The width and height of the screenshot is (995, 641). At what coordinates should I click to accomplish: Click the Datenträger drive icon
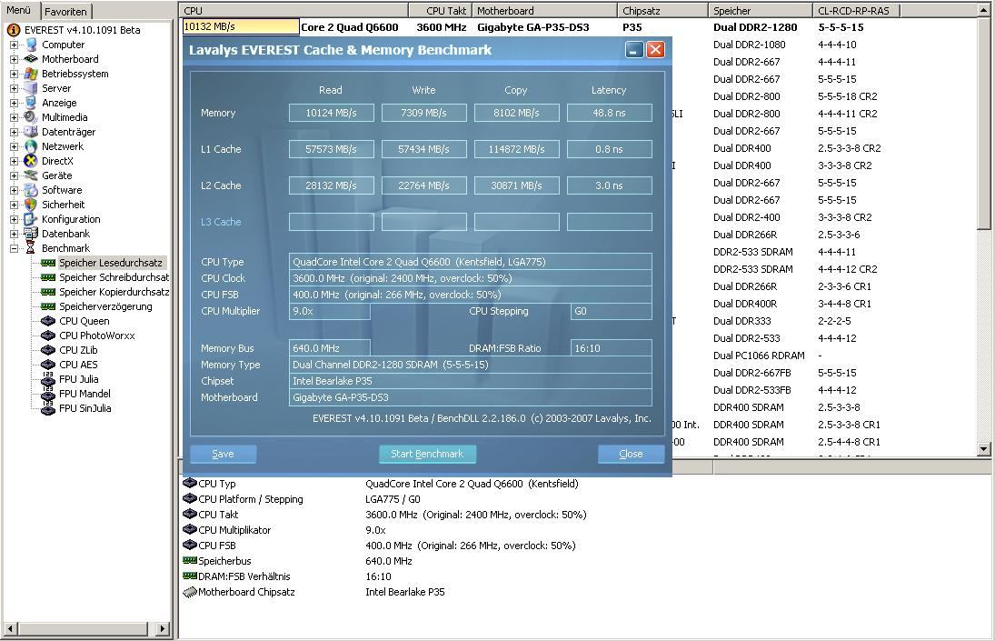[x=31, y=132]
